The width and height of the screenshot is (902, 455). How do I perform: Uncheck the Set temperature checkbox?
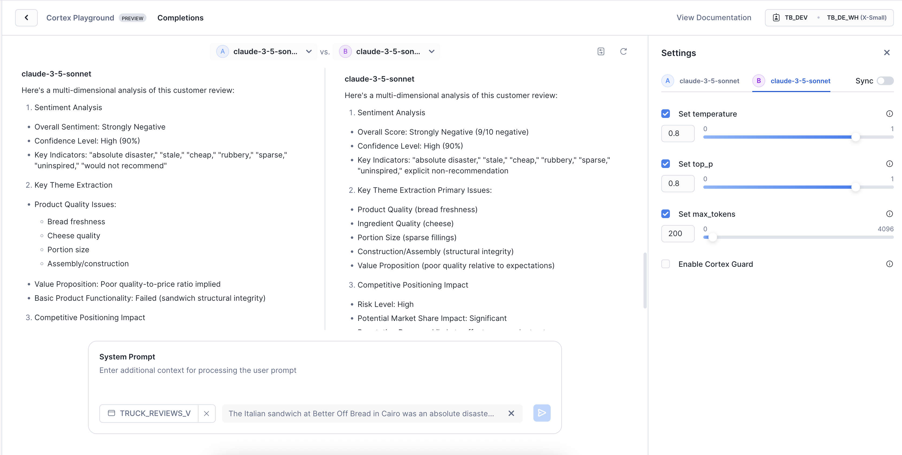(665, 114)
